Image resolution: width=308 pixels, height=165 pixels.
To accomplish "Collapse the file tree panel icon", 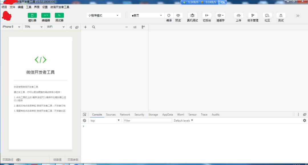I will pyautogui.click(x=143, y=27).
